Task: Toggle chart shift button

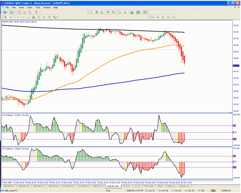Action: [x=125, y=12]
